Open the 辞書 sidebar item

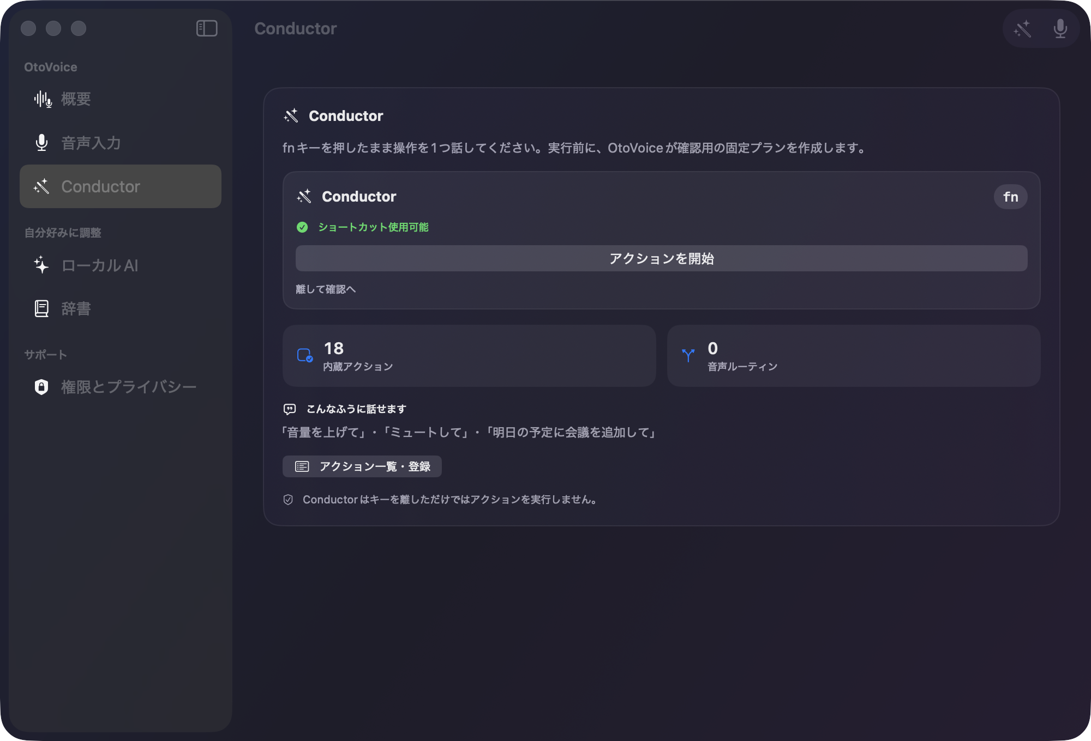click(121, 309)
